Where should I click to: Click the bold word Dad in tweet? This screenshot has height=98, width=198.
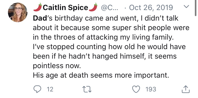click(40, 18)
